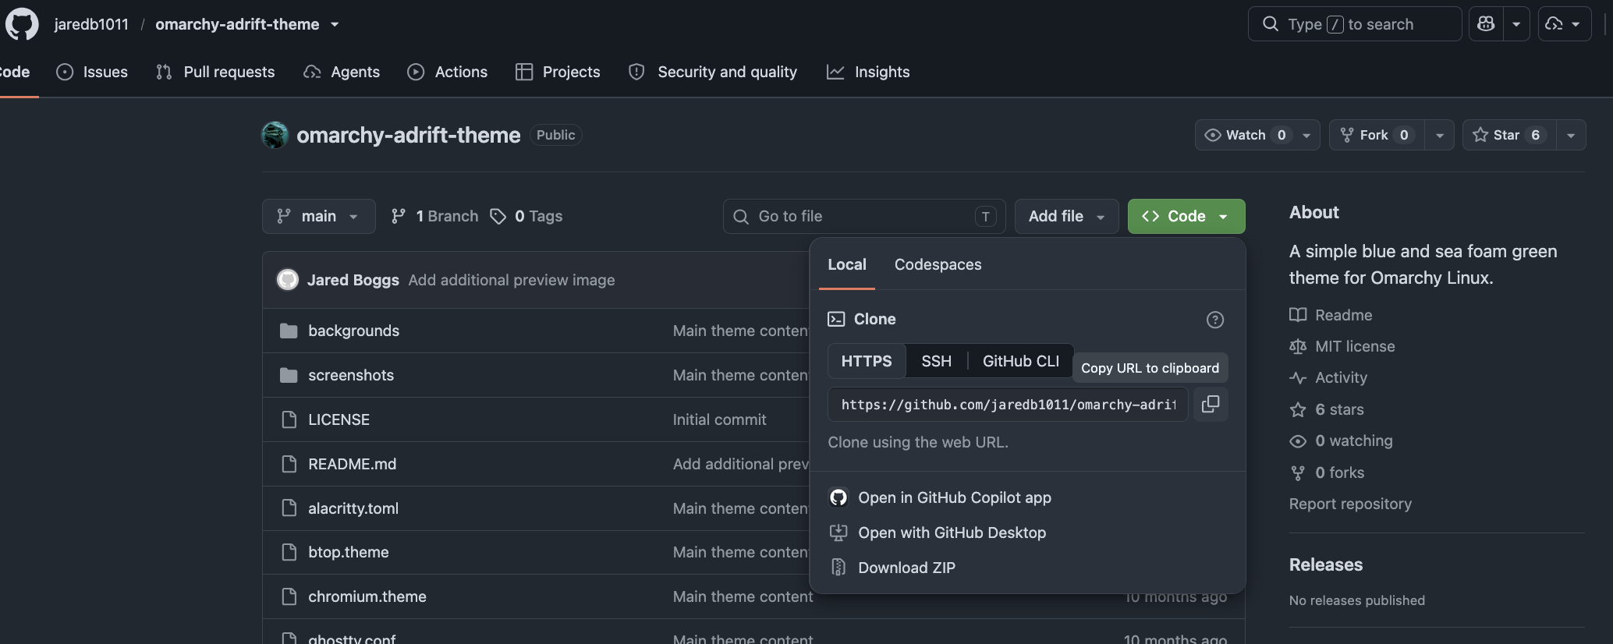The image size is (1613, 644).
Task: Select the HTTPS clone option
Action: click(867, 361)
